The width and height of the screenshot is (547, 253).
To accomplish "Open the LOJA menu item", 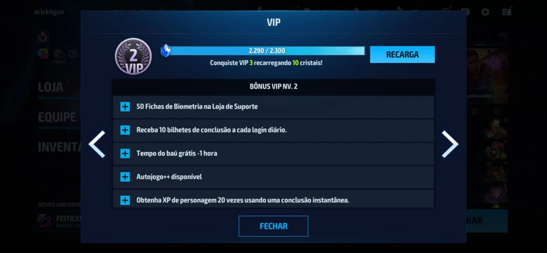I will pyautogui.click(x=51, y=87).
